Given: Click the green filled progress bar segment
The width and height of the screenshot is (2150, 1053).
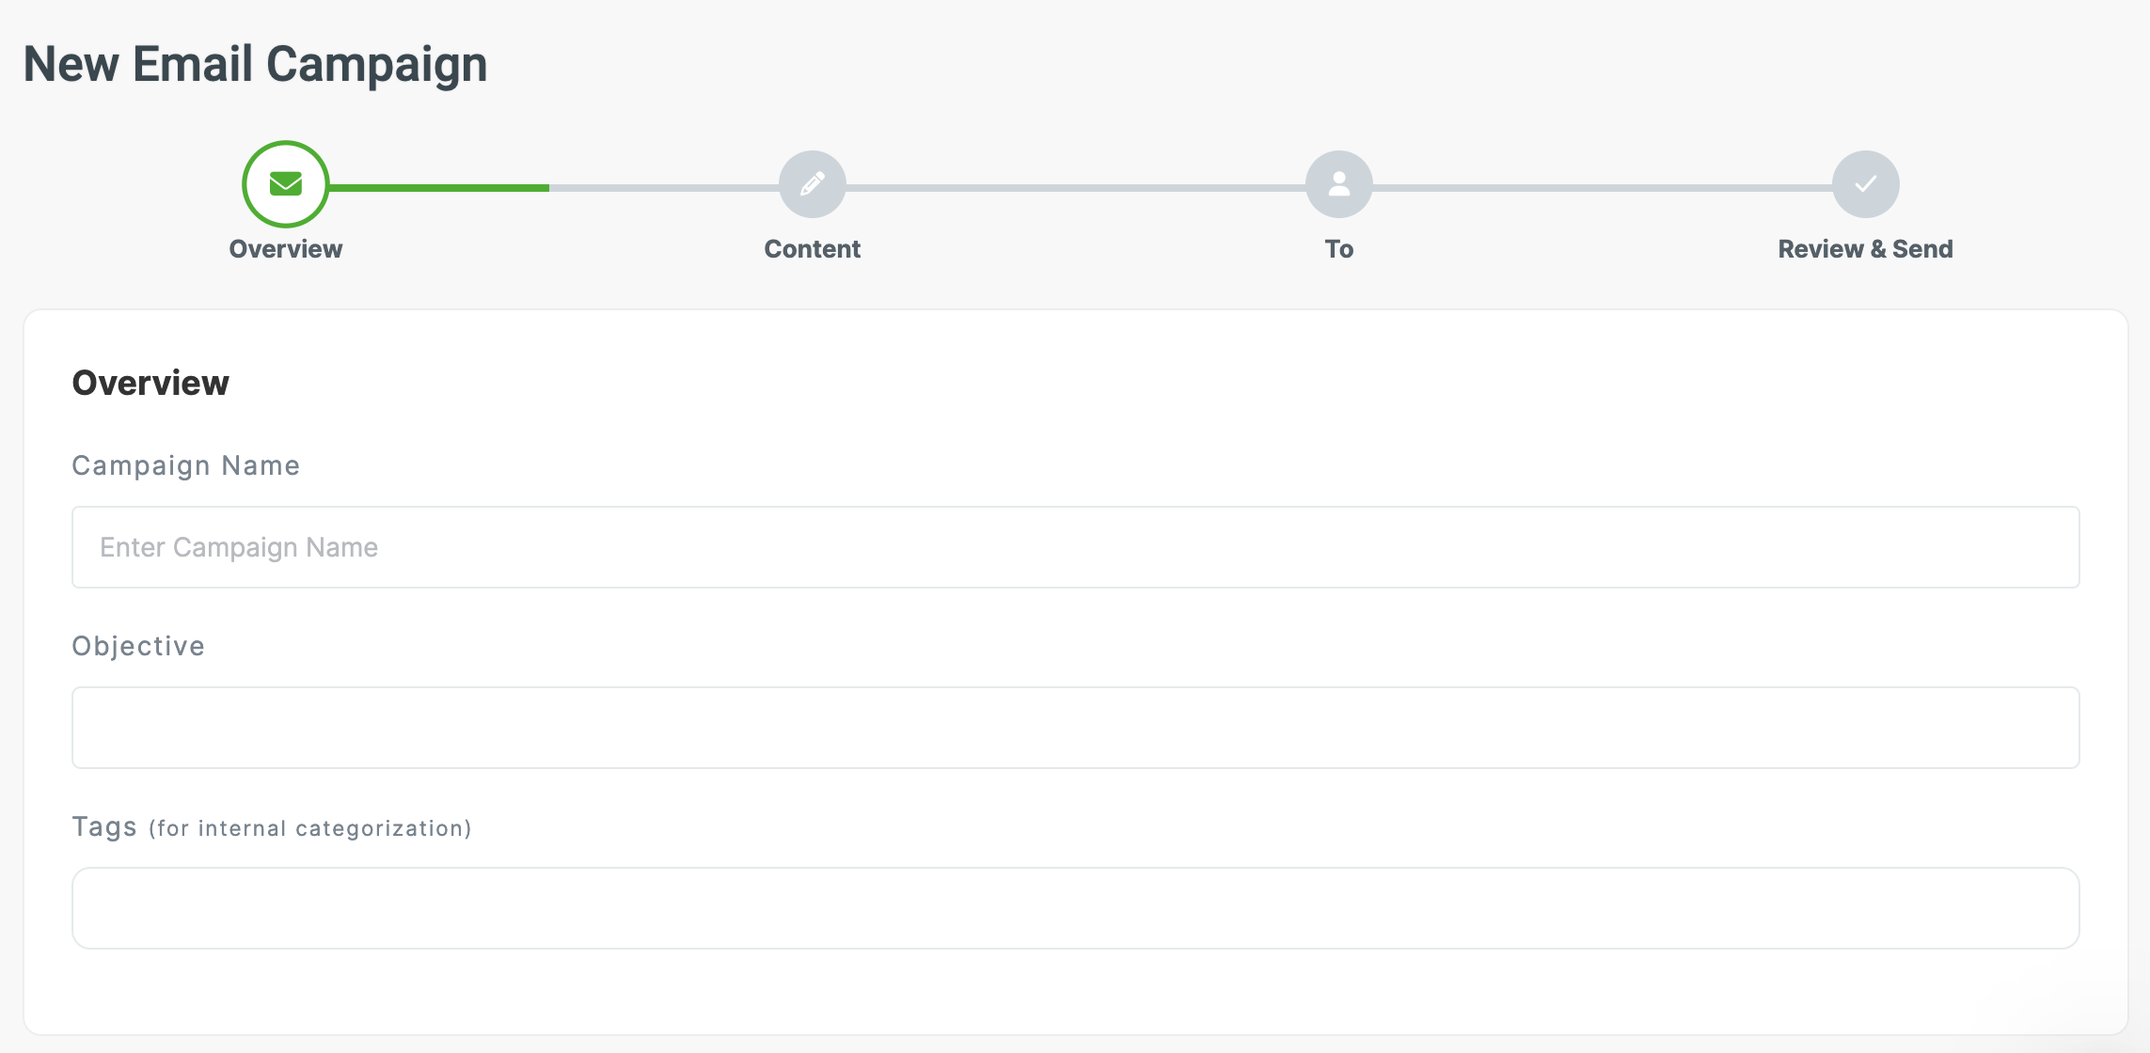Looking at the screenshot, I should point(439,188).
